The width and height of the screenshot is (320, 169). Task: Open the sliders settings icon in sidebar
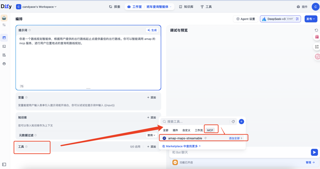pos(4,25)
